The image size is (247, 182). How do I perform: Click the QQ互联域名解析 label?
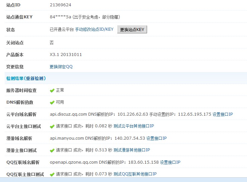(23, 162)
